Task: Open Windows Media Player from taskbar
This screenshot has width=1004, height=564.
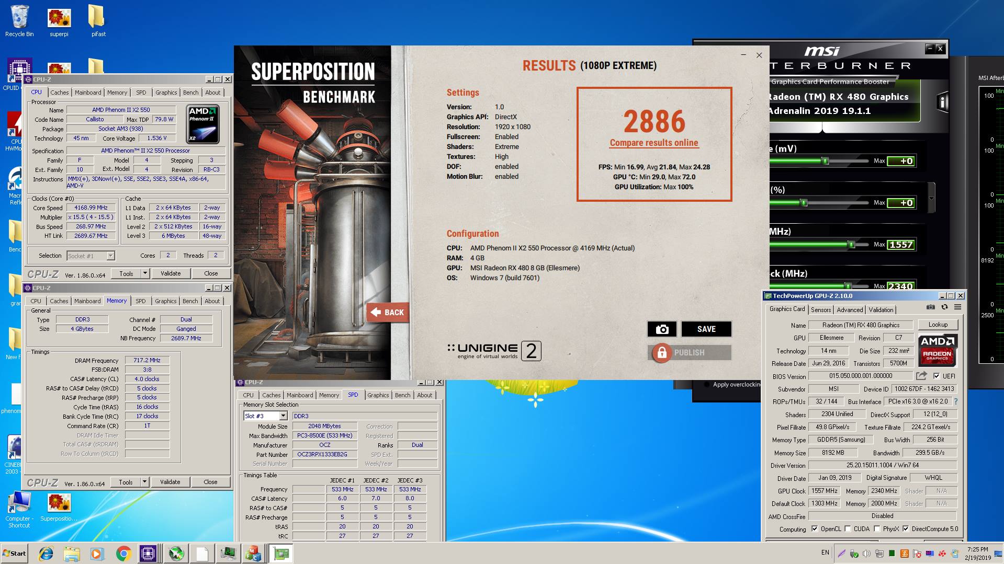Action: [97, 553]
